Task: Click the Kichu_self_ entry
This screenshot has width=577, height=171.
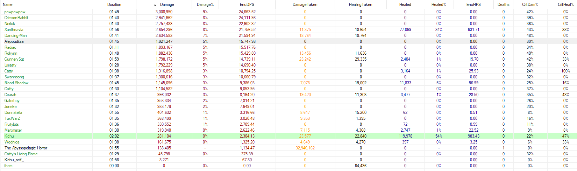Action: (14, 160)
